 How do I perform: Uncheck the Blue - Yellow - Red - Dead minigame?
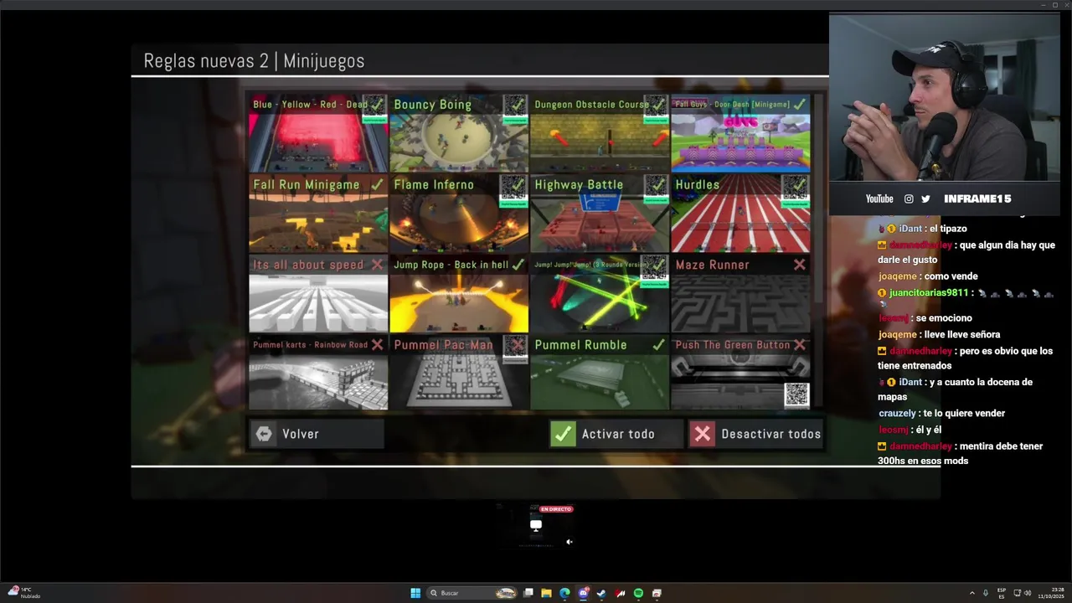tap(377, 105)
